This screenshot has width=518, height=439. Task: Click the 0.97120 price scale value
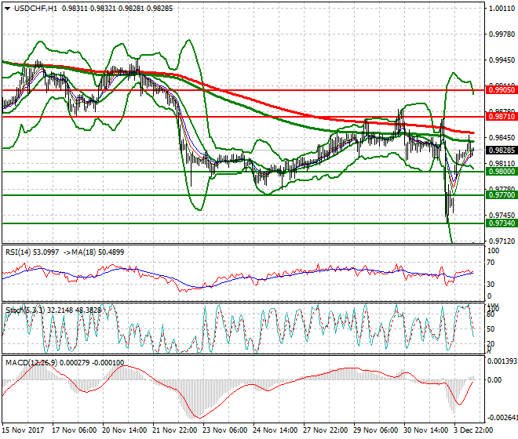[502, 241]
